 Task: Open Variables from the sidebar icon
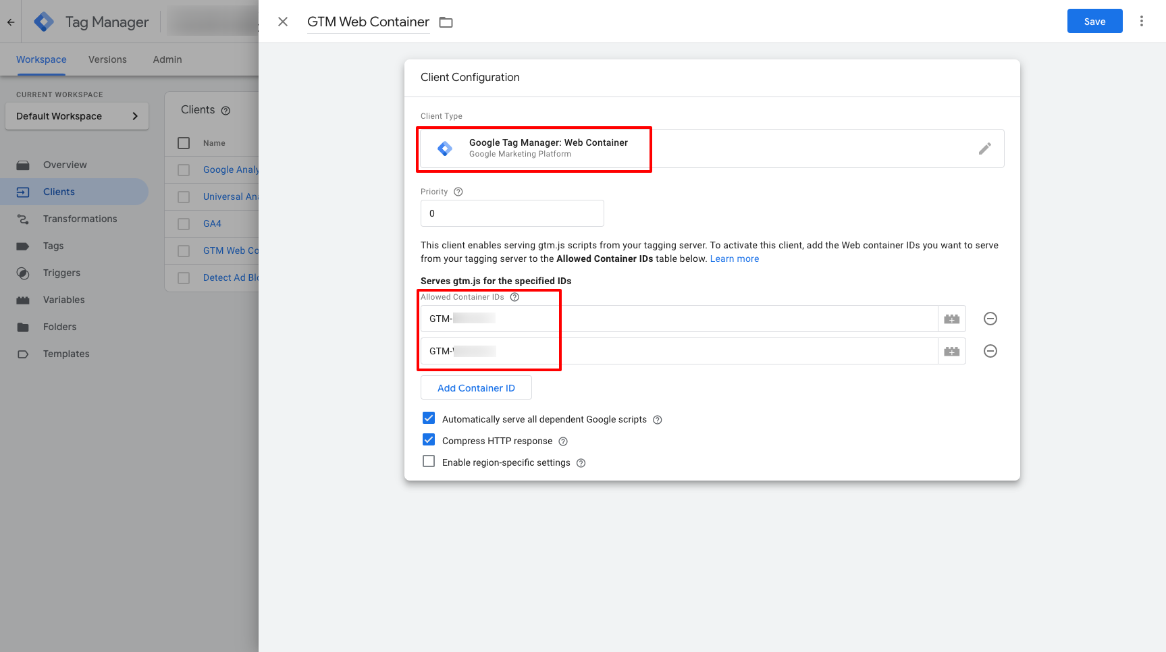tap(22, 300)
